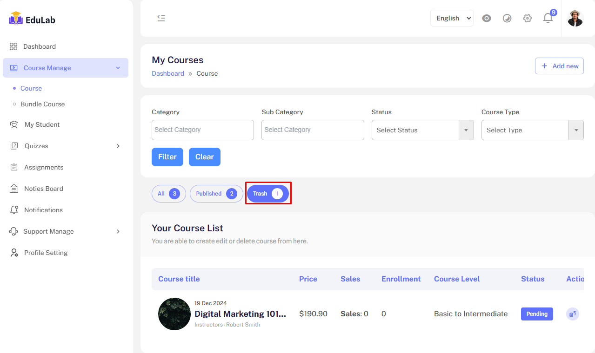Click the eye preview icon in header
595x353 pixels.
(x=487, y=18)
